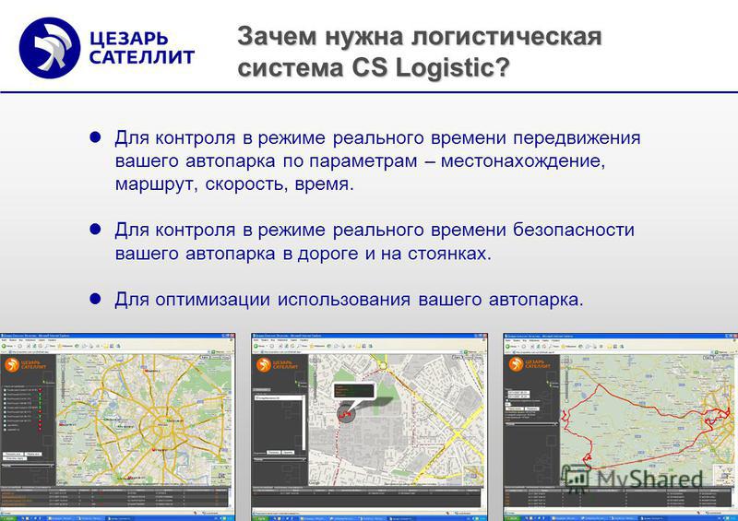Viewport: 738px width, 521px height.
Task: Click IE Home icon in Moscow city map screenshot
Action: coord(40,346)
